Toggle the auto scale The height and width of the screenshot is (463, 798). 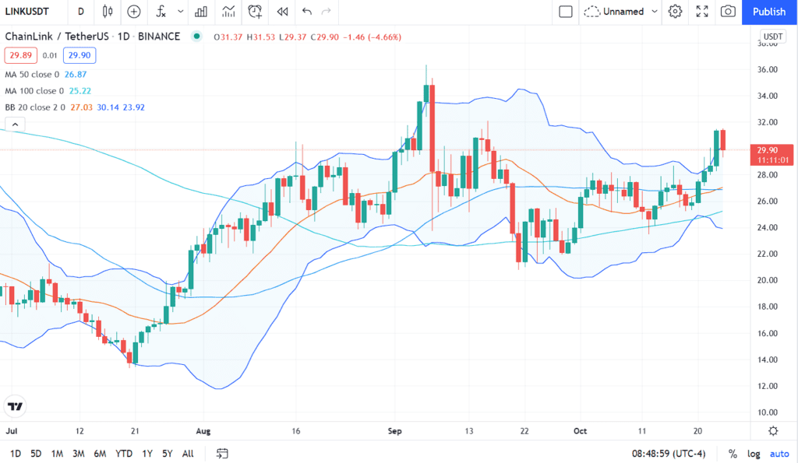click(779, 454)
